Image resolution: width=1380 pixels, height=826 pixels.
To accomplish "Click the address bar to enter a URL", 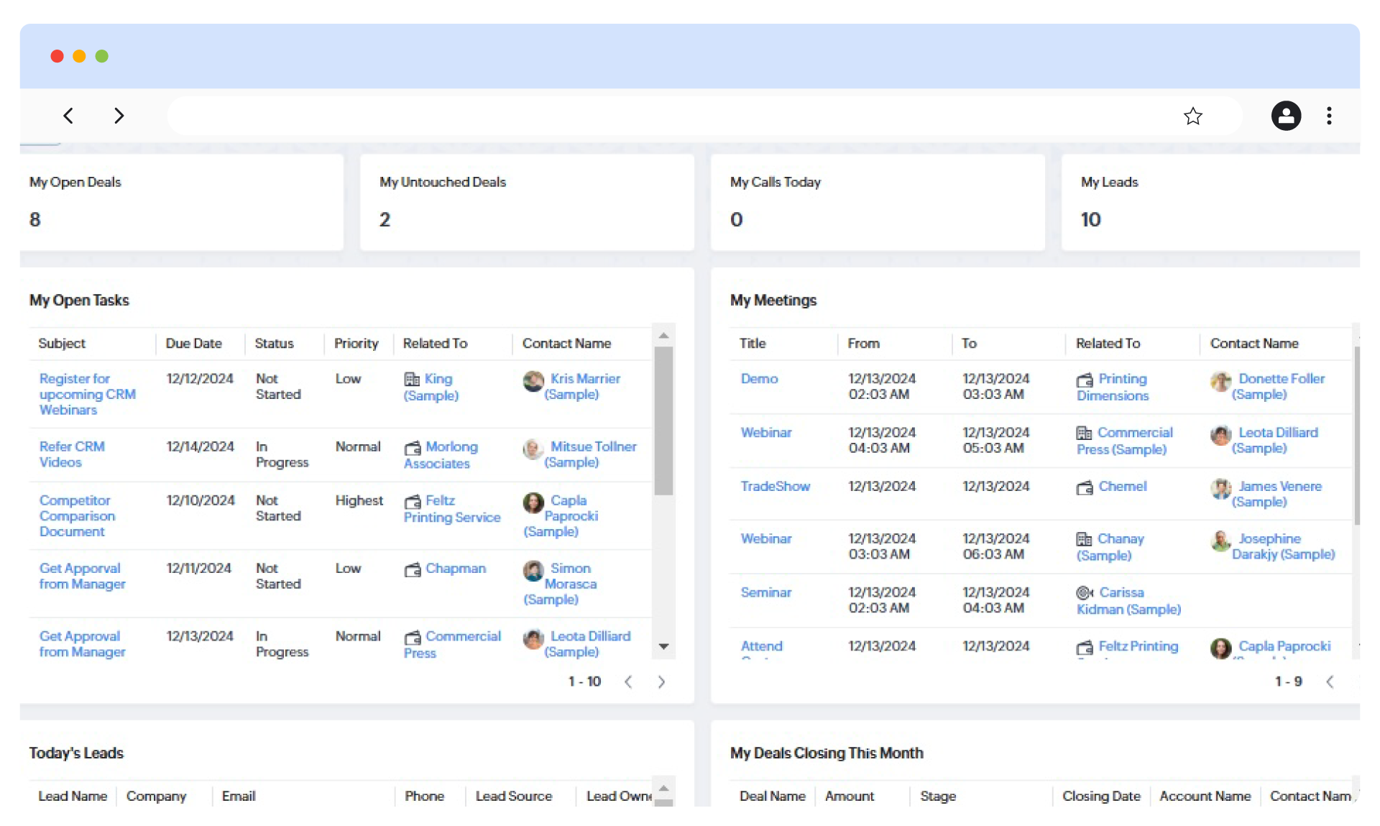I will tap(647, 116).
